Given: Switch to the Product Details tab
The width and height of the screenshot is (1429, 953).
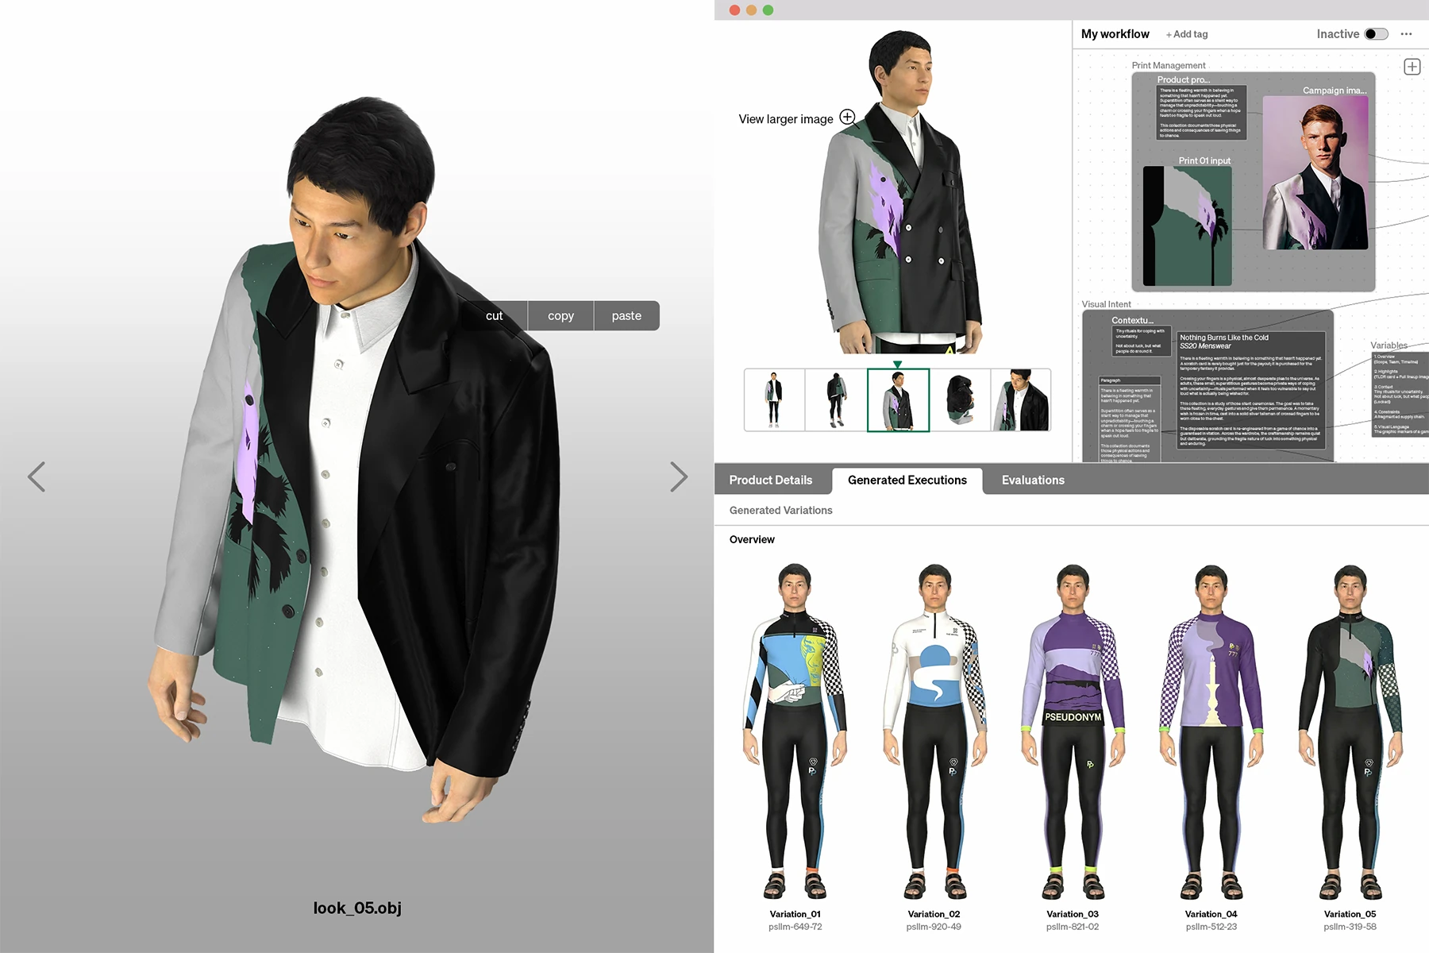Looking at the screenshot, I should tap(771, 480).
